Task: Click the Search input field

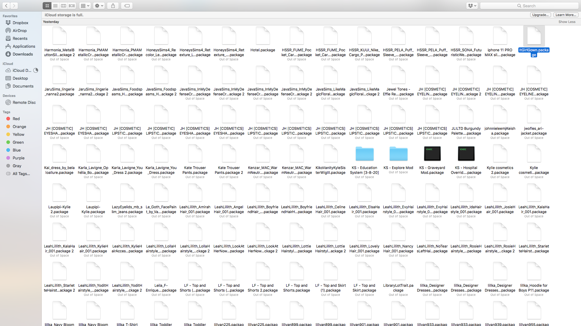Action: click(x=530, y=6)
